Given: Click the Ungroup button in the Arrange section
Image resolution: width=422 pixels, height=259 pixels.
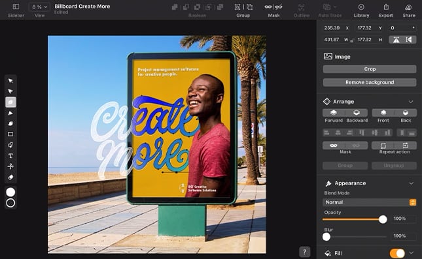Looking at the screenshot, I should [394, 166].
